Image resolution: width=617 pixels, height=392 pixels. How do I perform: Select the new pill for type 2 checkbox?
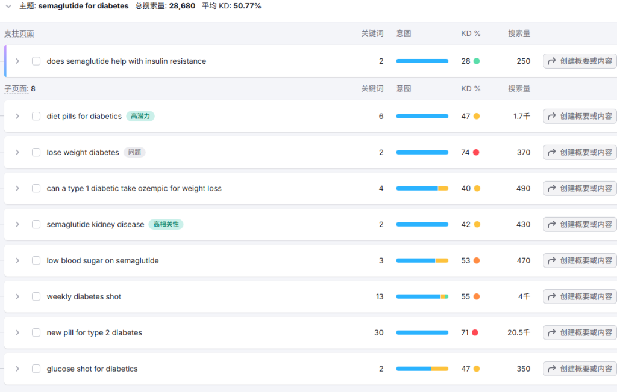click(x=36, y=332)
